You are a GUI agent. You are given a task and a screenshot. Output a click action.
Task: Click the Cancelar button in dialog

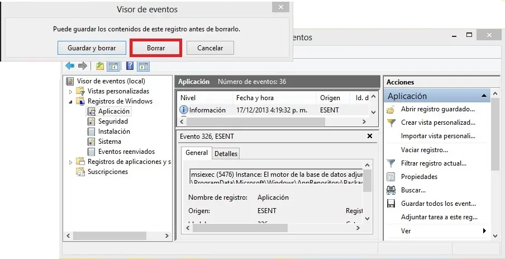coord(210,48)
